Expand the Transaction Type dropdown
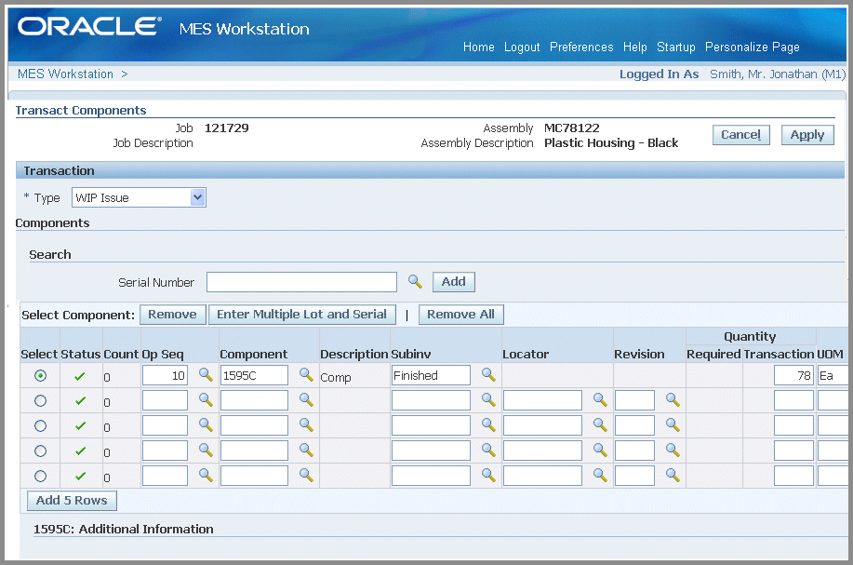853x565 pixels. tap(197, 197)
